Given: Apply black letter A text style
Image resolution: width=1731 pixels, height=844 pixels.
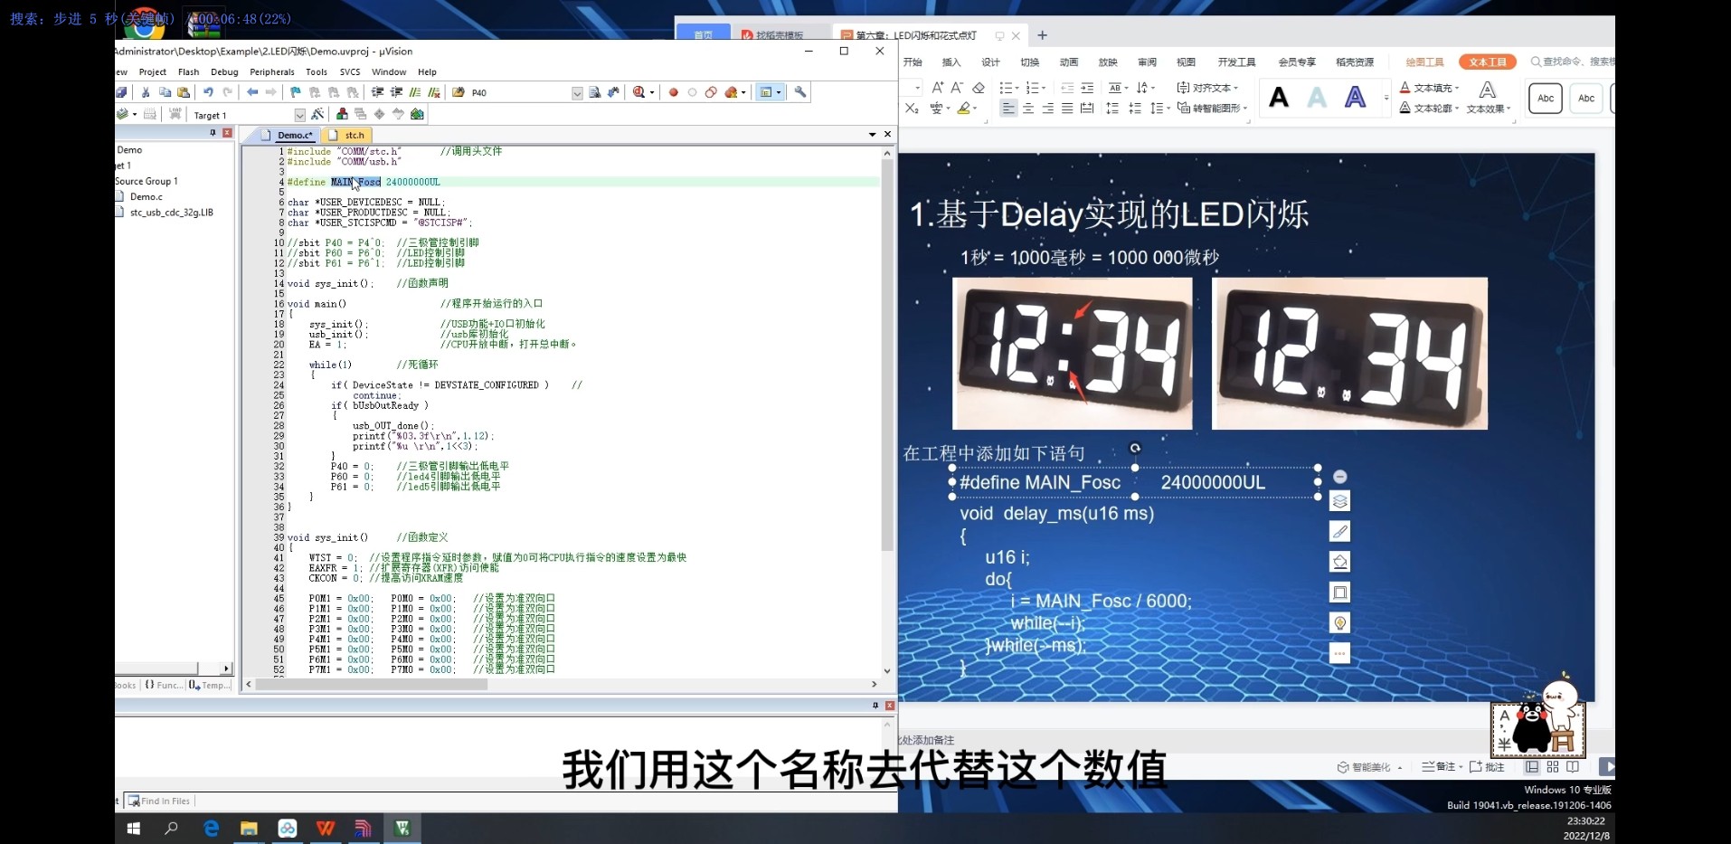Looking at the screenshot, I should (x=1279, y=98).
